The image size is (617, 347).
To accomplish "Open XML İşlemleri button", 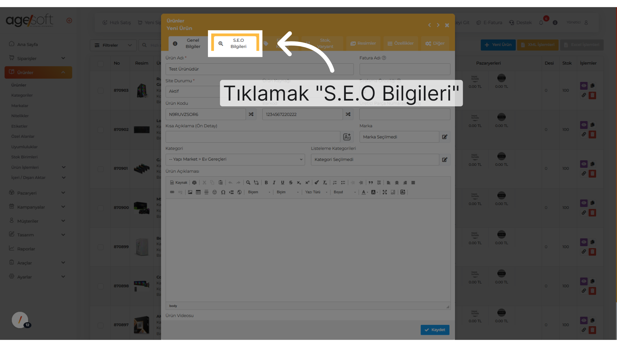I will click(538, 45).
